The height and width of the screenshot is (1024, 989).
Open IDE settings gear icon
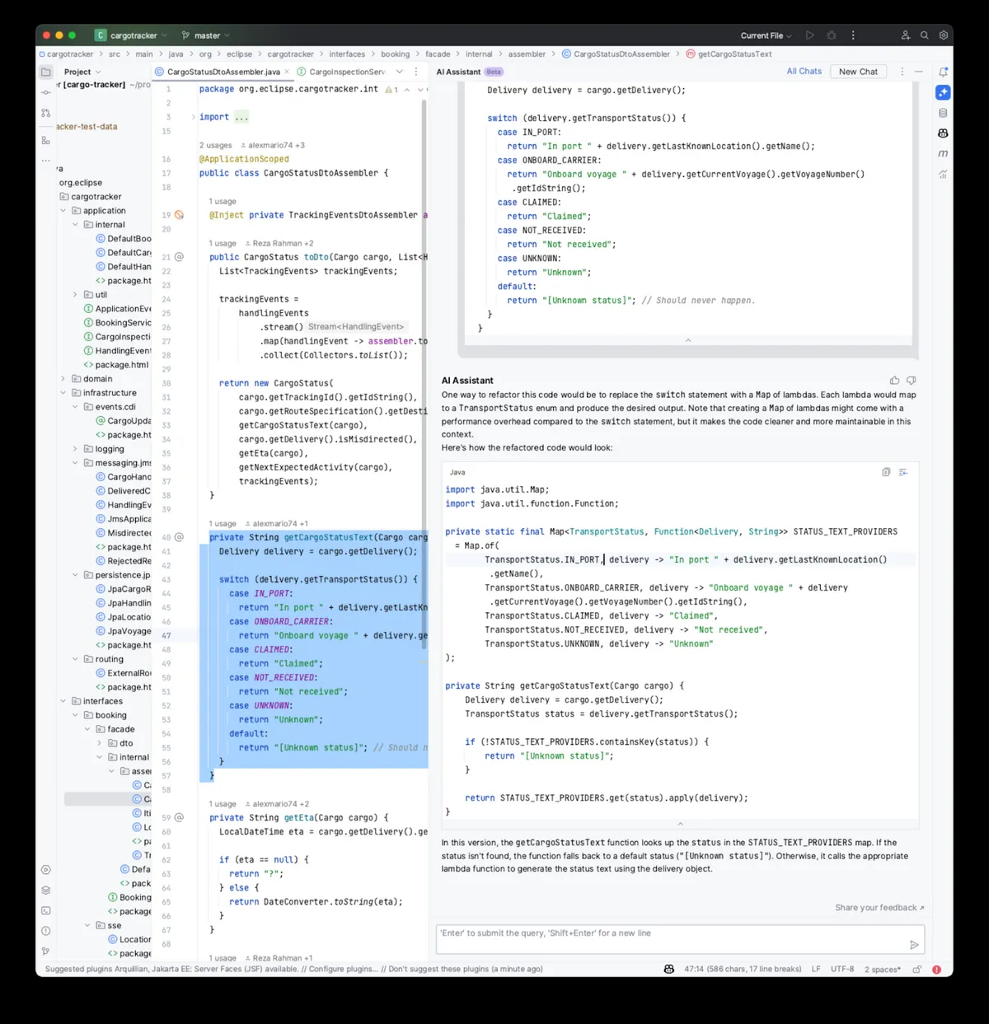944,35
